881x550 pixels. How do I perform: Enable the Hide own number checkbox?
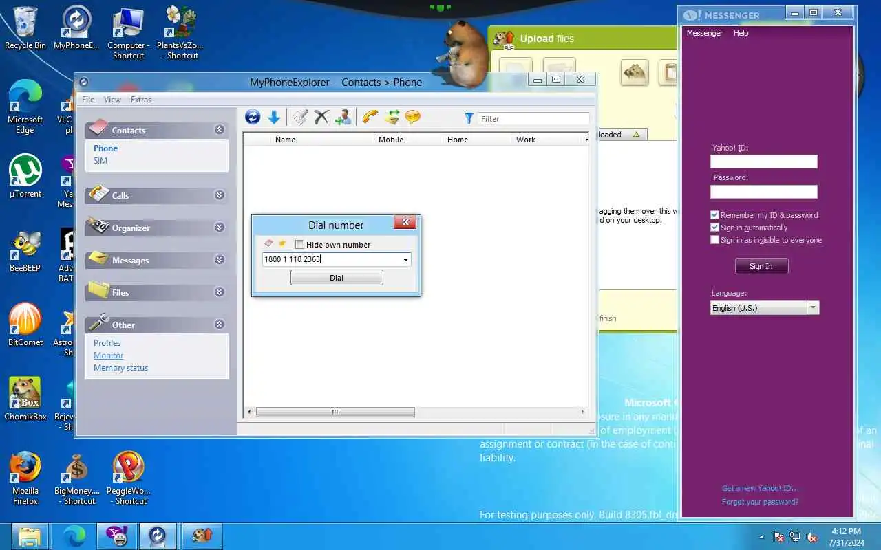pyautogui.click(x=299, y=244)
